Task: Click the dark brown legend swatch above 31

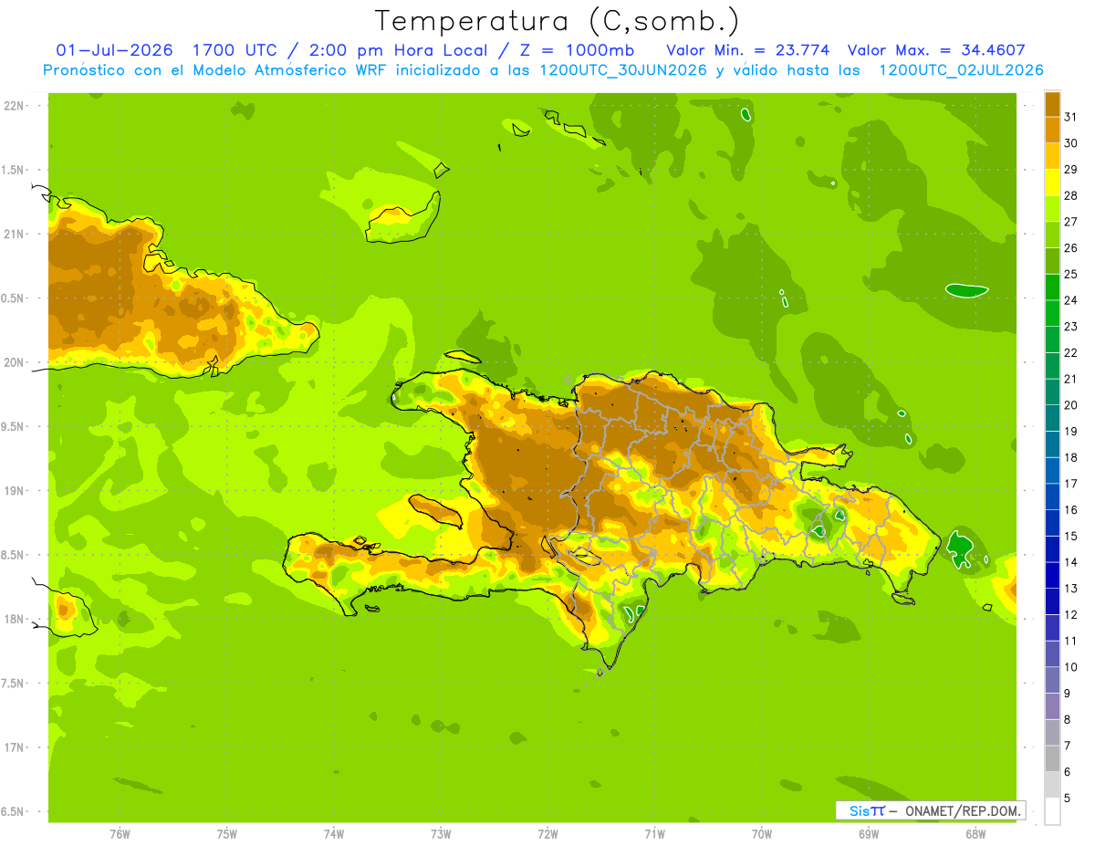Action: [x=1052, y=104]
